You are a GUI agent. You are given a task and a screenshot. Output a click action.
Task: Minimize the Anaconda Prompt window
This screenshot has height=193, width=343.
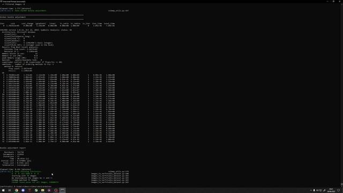coord(327,1)
